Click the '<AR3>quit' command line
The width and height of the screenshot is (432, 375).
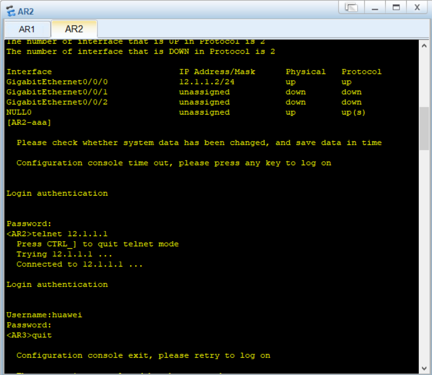[29, 335]
